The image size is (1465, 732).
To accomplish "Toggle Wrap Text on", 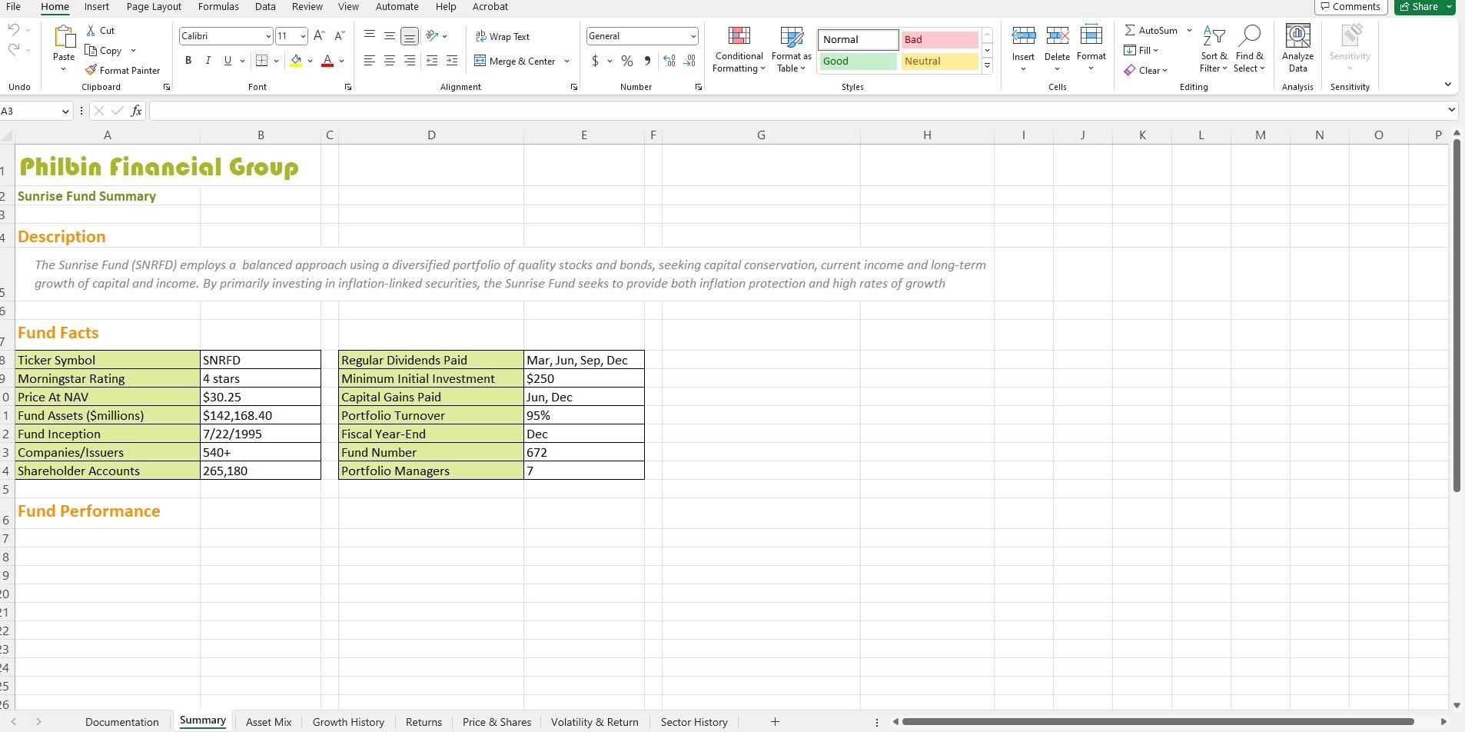I will [503, 36].
